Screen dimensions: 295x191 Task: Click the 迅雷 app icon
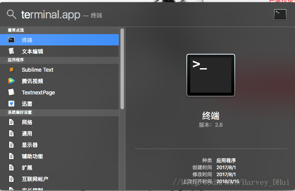tap(11, 104)
